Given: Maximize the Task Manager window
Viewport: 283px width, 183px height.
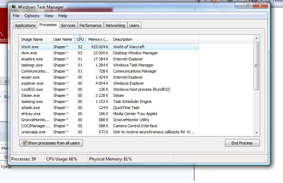Looking at the screenshot, I should 248,6.
